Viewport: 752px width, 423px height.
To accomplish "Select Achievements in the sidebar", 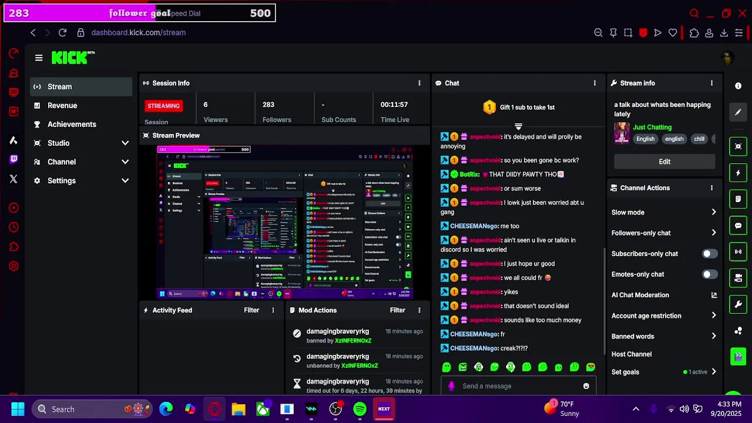I will click(x=82, y=124).
